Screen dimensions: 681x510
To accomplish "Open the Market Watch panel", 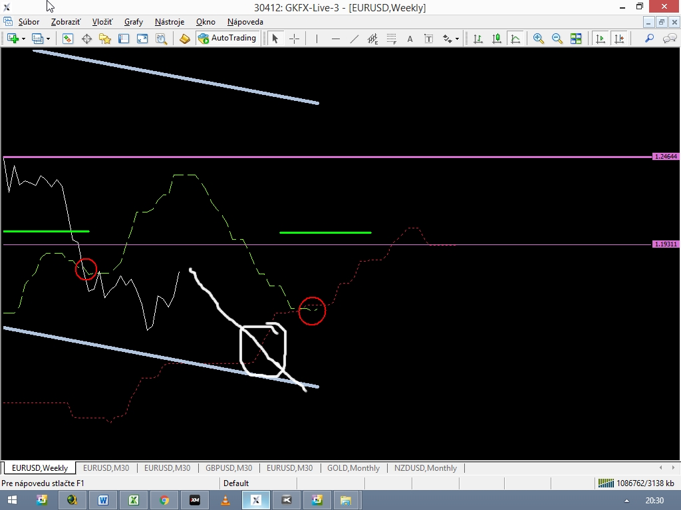I will [x=68, y=39].
